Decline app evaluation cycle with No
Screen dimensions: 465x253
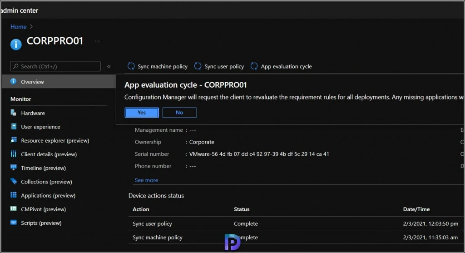point(179,112)
